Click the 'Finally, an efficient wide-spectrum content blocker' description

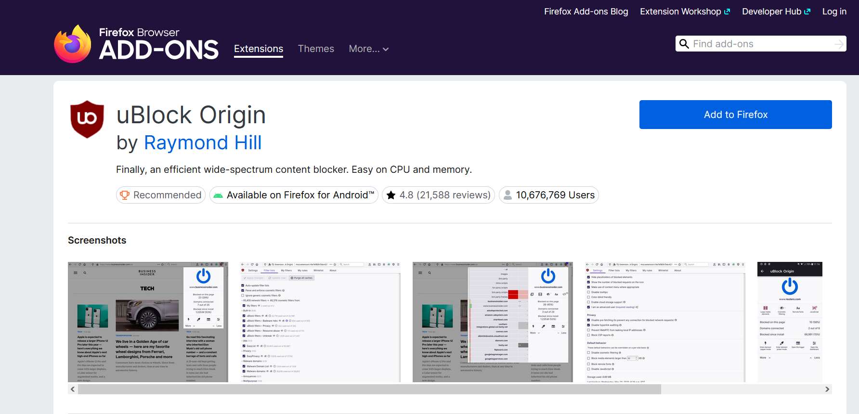click(294, 169)
